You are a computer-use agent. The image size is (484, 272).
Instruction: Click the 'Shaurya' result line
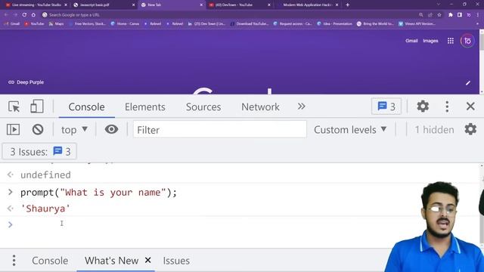pyautogui.click(x=45, y=209)
